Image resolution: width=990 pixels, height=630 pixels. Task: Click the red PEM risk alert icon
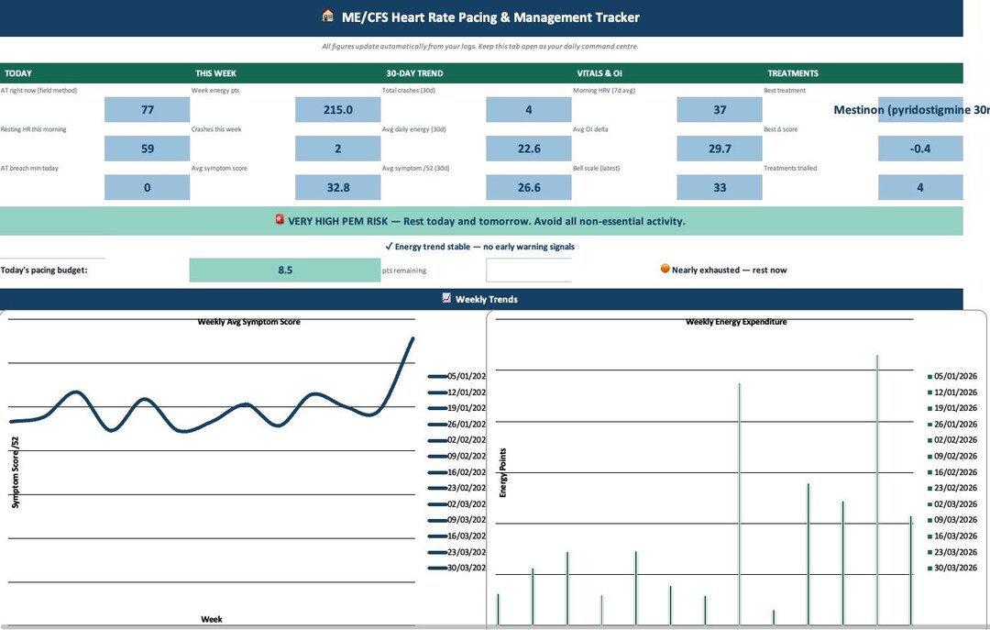[x=280, y=220]
